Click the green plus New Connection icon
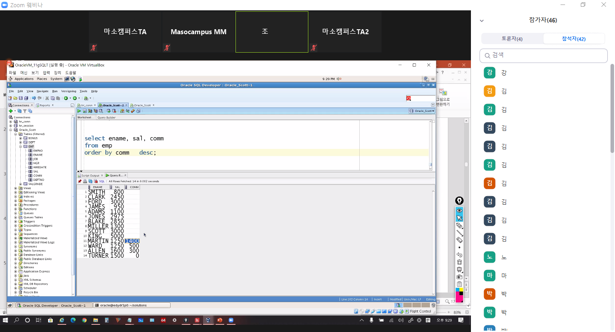The height and width of the screenshot is (332, 615). coord(10,111)
